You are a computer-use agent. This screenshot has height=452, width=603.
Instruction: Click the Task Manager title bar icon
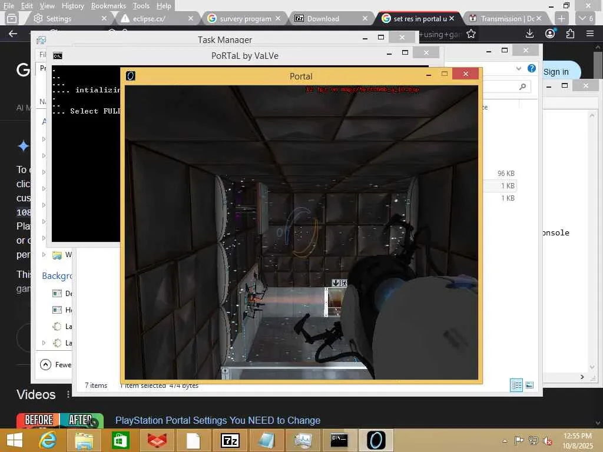(x=41, y=40)
